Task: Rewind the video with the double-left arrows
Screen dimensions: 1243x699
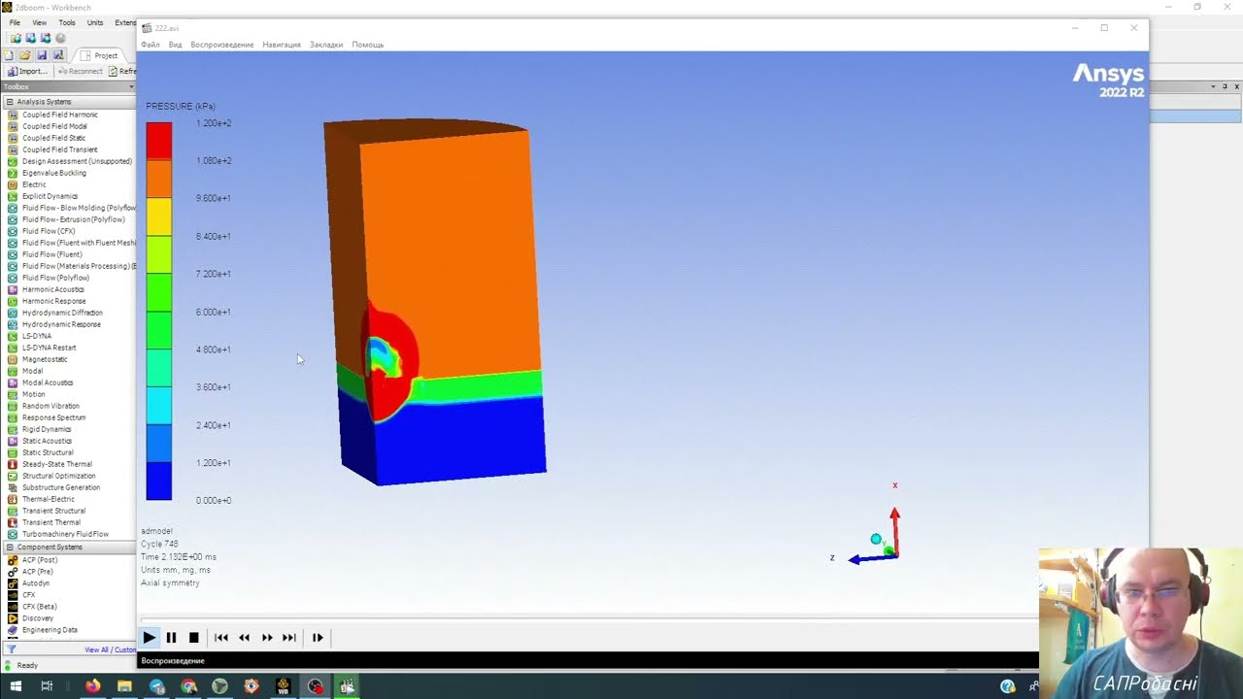Action: 244,638
